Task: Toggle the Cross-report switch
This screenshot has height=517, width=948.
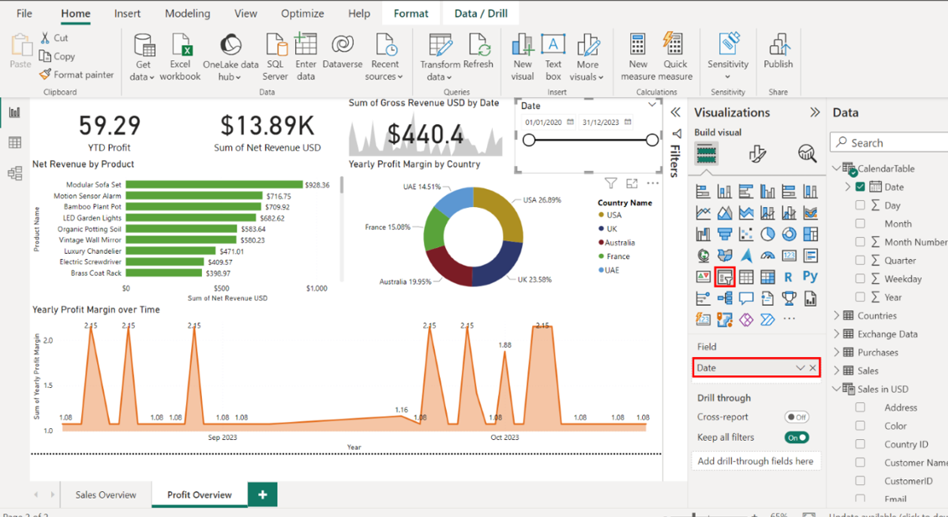Action: pyautogui.click(x=796, y=417)
